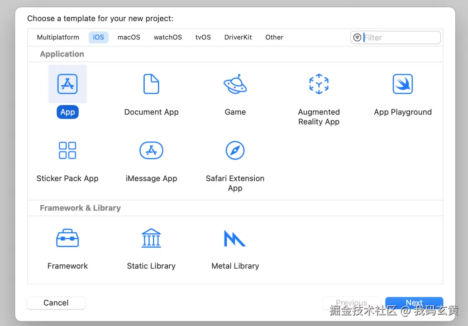Screen dimensions: 468x326
Task: Select the Document App template icon
Action: click(151, 84)
